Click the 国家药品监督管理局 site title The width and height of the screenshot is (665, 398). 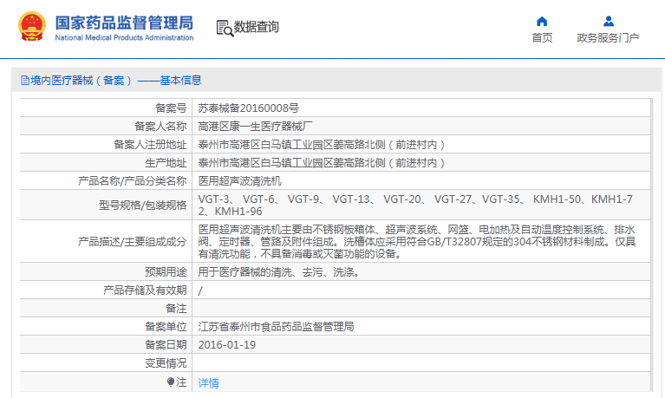(124, 23)
